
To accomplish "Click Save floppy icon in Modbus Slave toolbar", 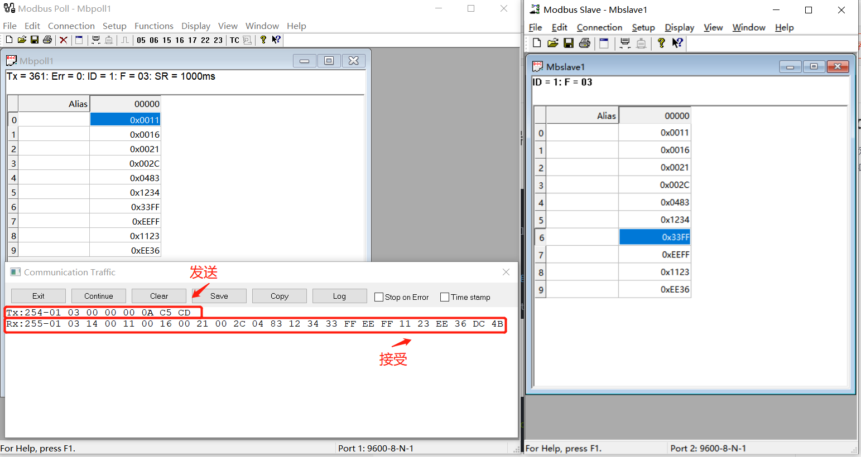I will coord(569,43).
